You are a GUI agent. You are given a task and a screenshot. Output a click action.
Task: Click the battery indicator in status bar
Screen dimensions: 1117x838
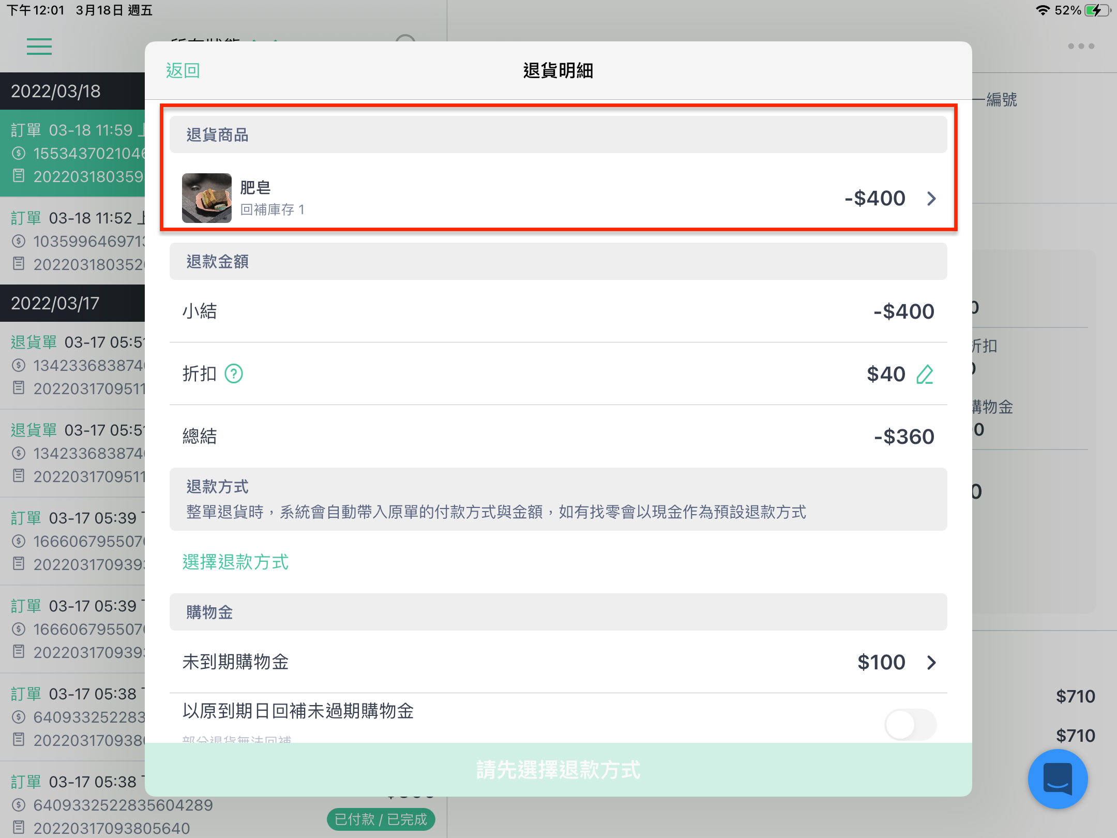1098,10
